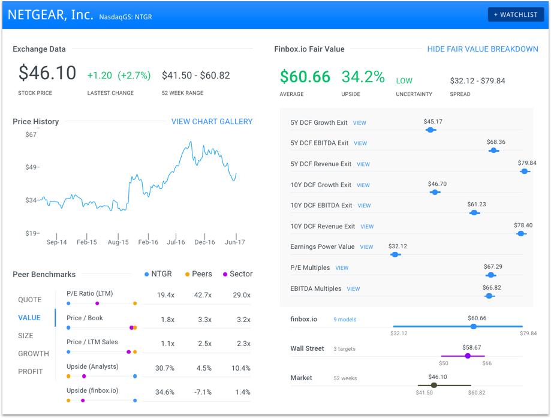Click the $67.29 P/E Multiples marker
Viewport: 551px width, 418px height.
pos(491,275)
